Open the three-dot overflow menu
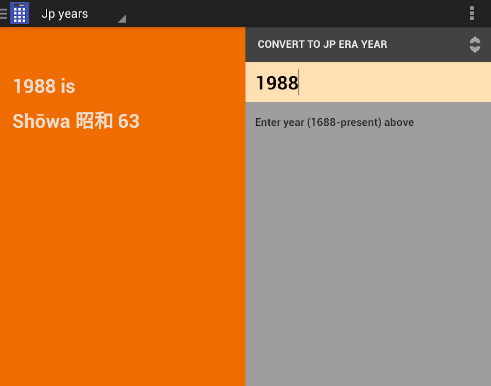Viewport: 491px width, 386px height. click(472, 13)
